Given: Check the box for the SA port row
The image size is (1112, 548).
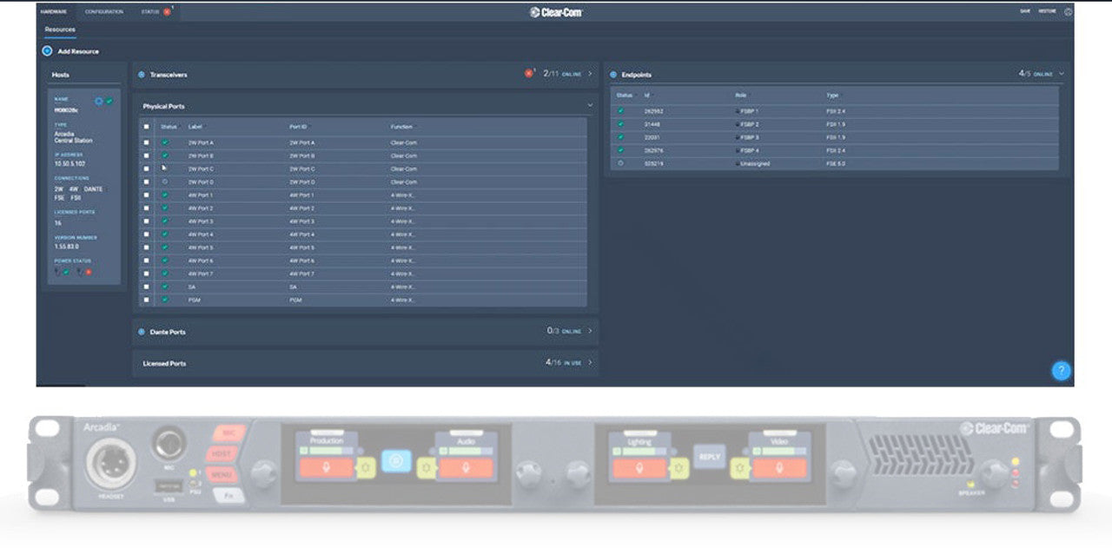Looking at the screenshot, I should 146,287.
